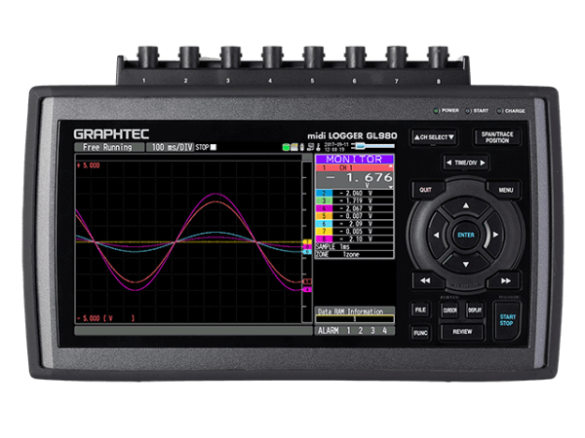Decrease time scale with TIME/DIV left arrow
Screen dimensions: 585x438
coord(449,163)
